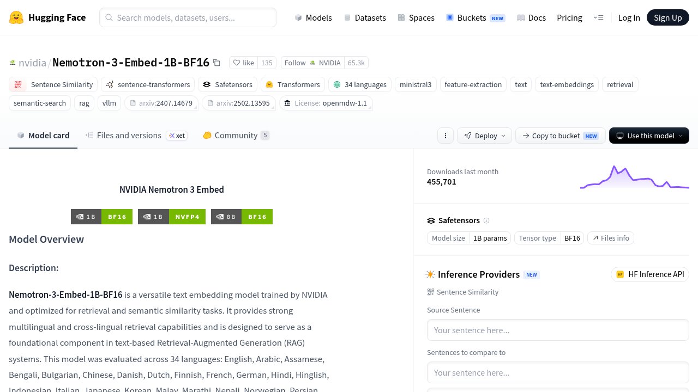Open HF Inference API provider selector
The height and width of the screenshot is (392, 698).
click(650, 274)
